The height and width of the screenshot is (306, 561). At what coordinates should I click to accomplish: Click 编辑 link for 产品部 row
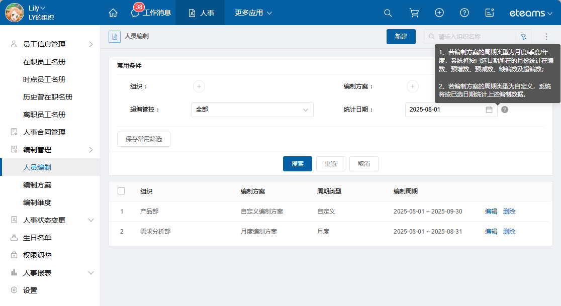tap(491, 211)
